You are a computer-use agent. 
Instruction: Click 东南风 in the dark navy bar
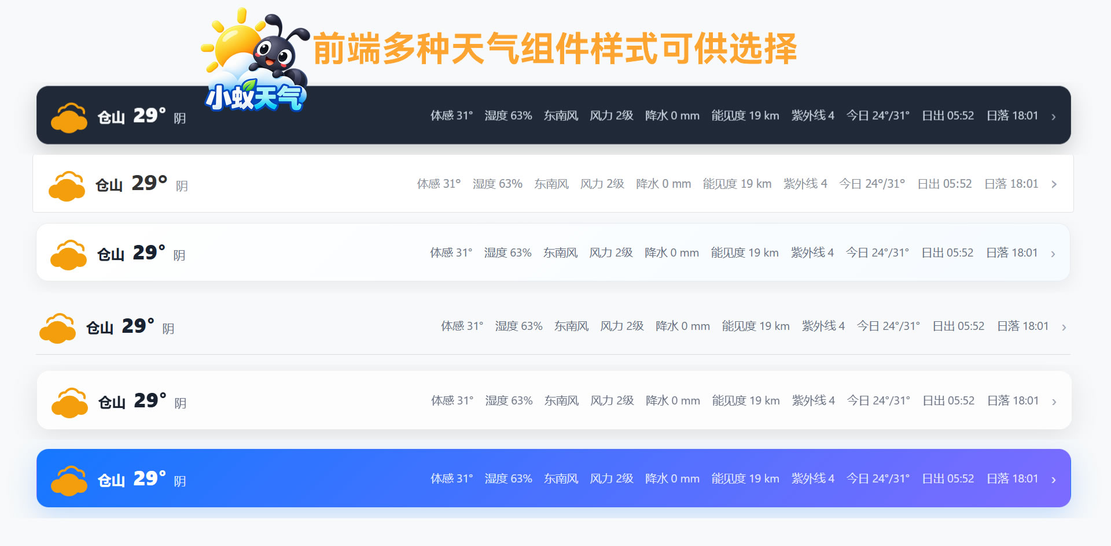(561, 116)
